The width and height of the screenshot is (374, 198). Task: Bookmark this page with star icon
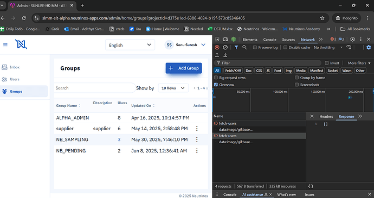[323, 18]
